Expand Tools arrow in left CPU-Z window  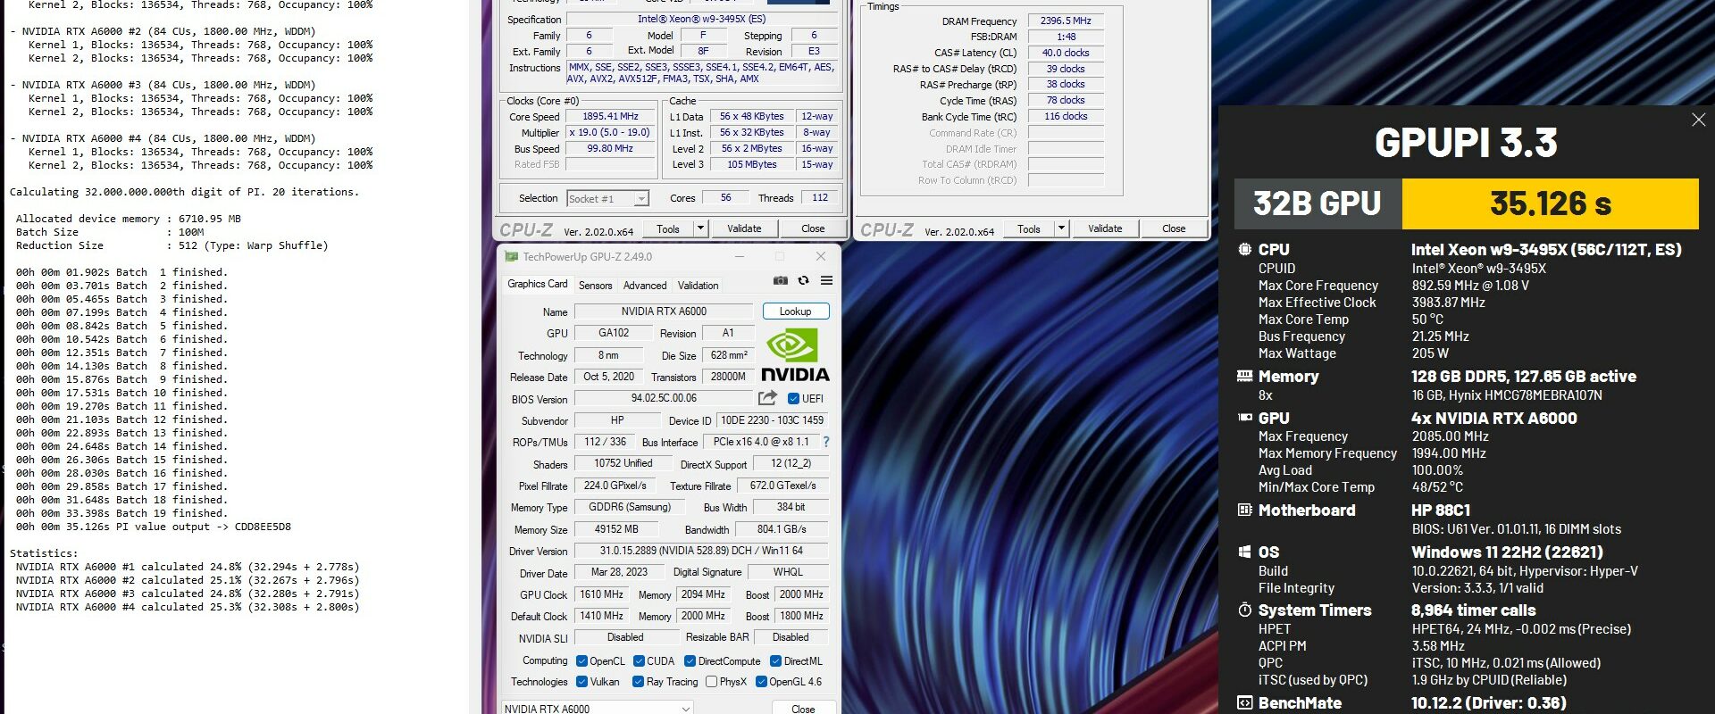point(701,228)
